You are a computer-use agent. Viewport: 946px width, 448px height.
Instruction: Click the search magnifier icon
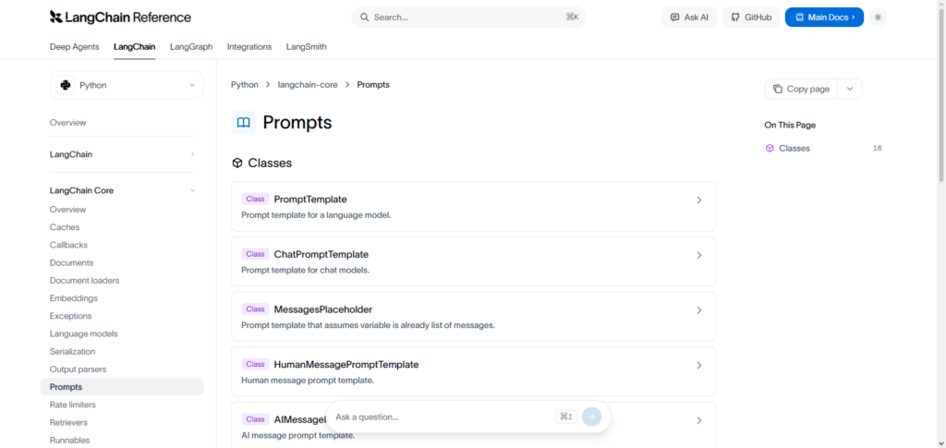pos(364,18)
